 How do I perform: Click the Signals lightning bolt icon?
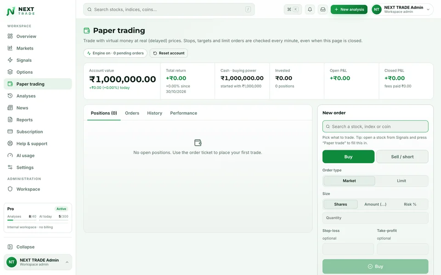click(10, 60)
